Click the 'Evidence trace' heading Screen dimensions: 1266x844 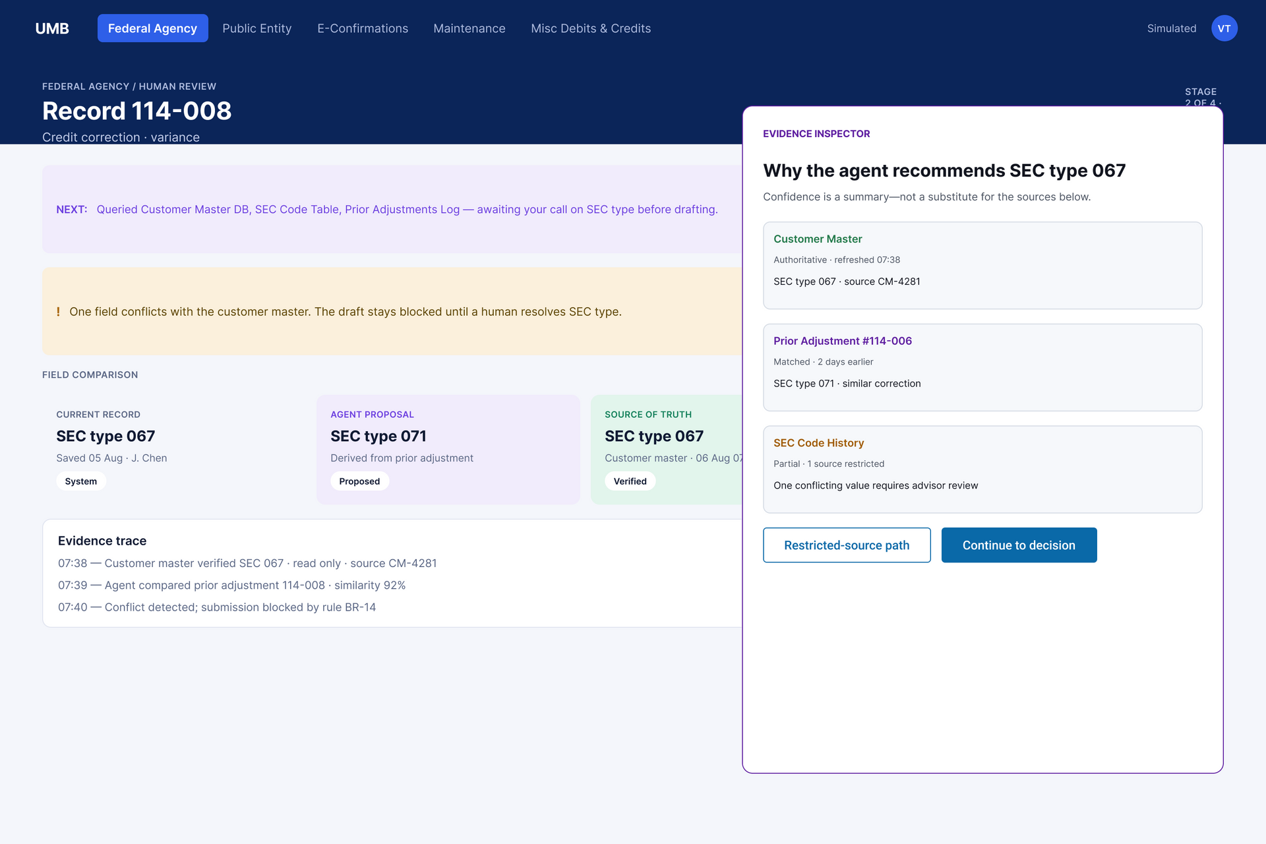coord(102,541)
